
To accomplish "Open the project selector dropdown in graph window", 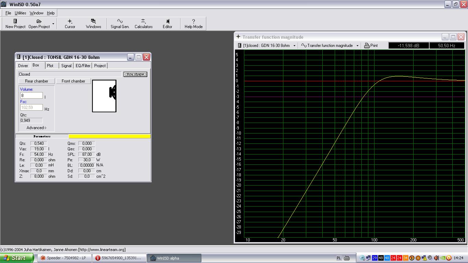I will click(294, 46).
